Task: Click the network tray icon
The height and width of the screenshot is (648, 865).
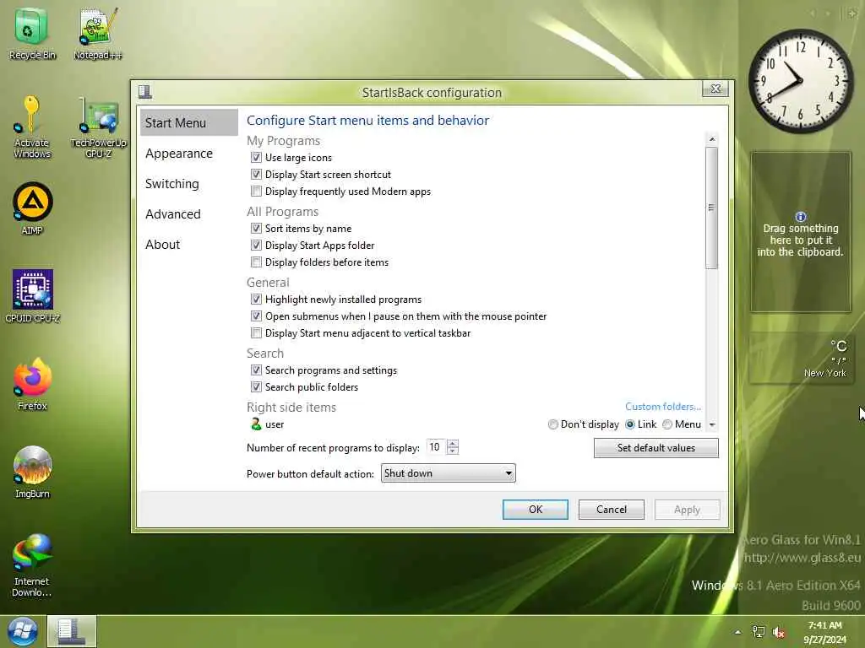Action: coord(759,632)
